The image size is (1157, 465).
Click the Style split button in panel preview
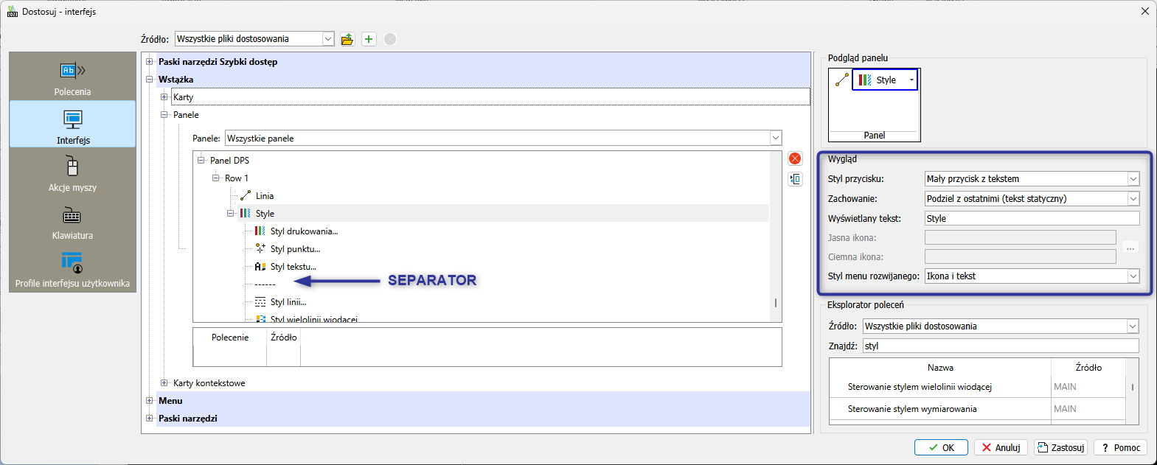pyautogui.click(x=884, y=80)
